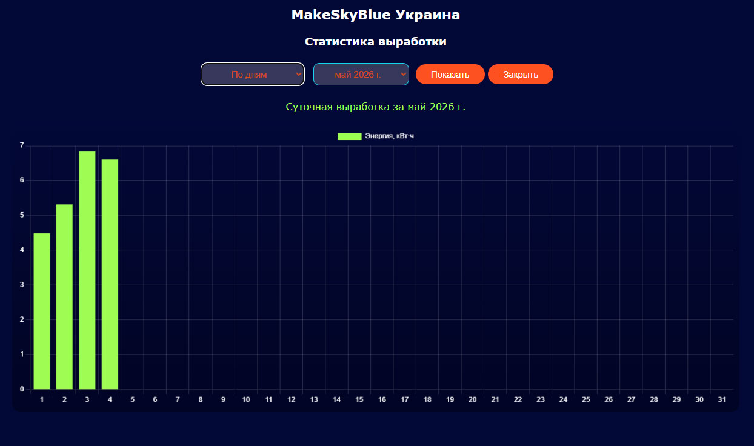Click the "Суточная выработка за май 2026 г." caption
Screen dimensions: 754x446
tap(376, 107)
